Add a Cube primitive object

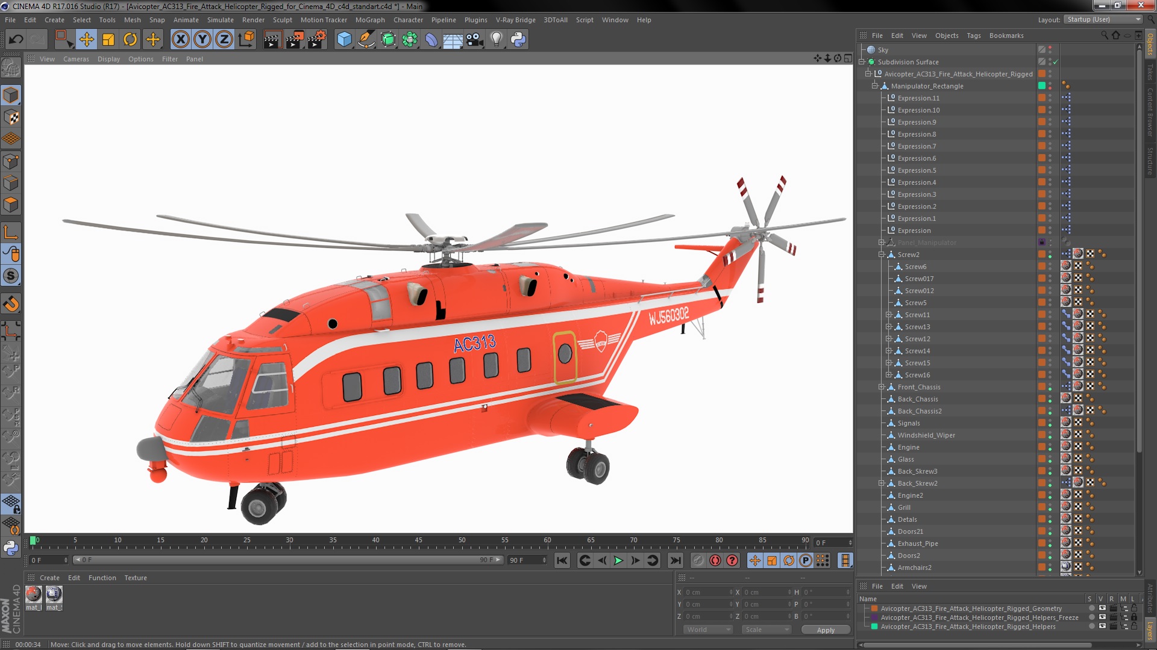click(x=344, y=40)
